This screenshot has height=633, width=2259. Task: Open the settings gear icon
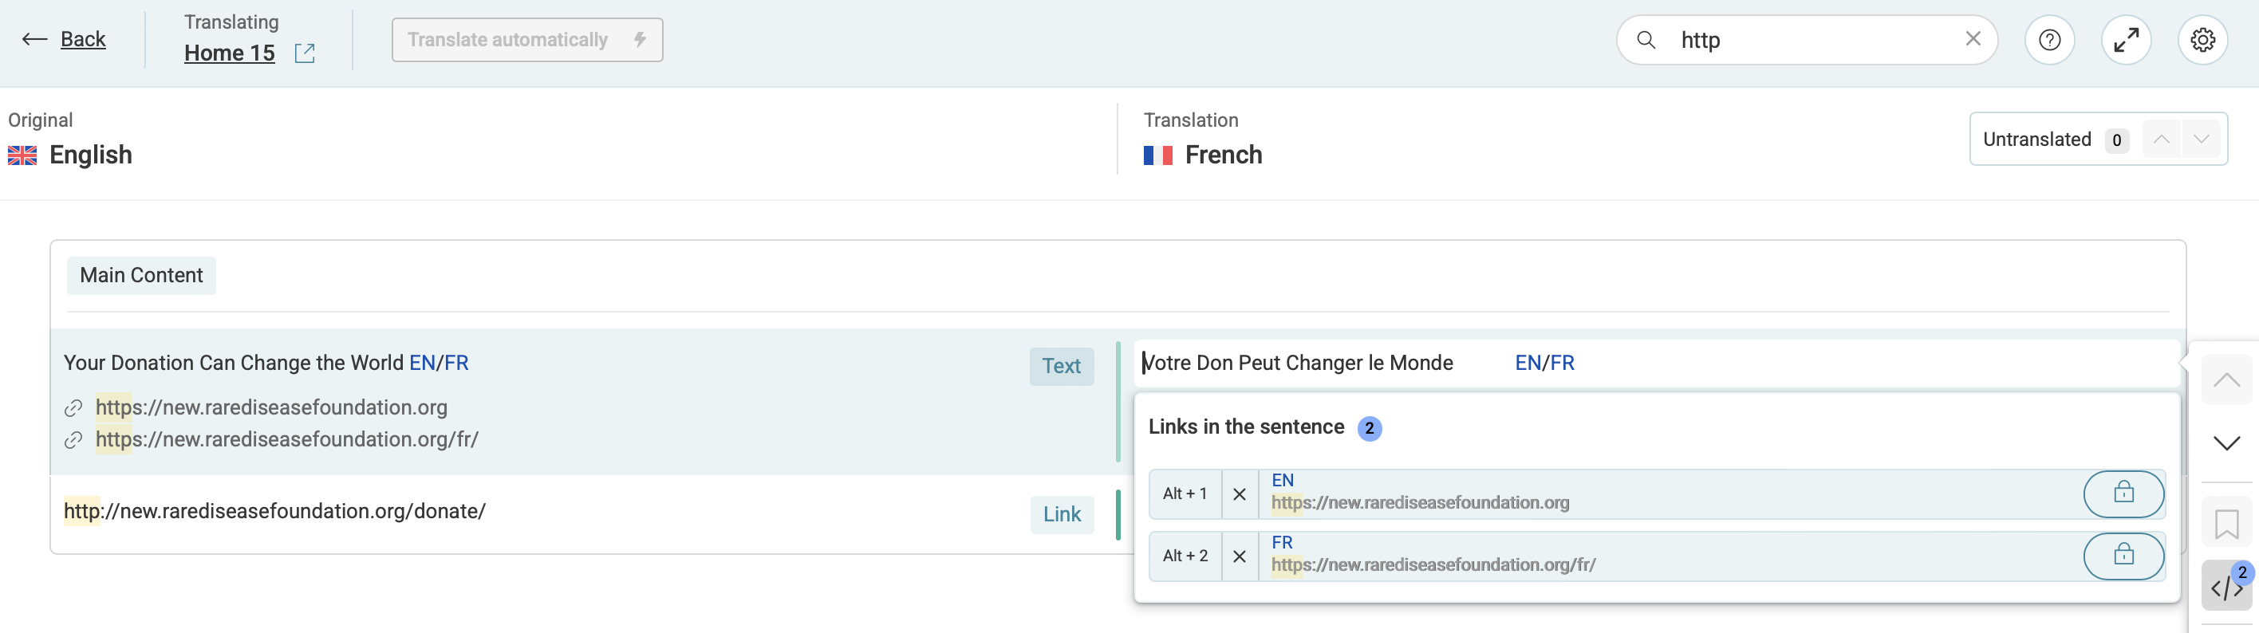tap(2202, 39)
